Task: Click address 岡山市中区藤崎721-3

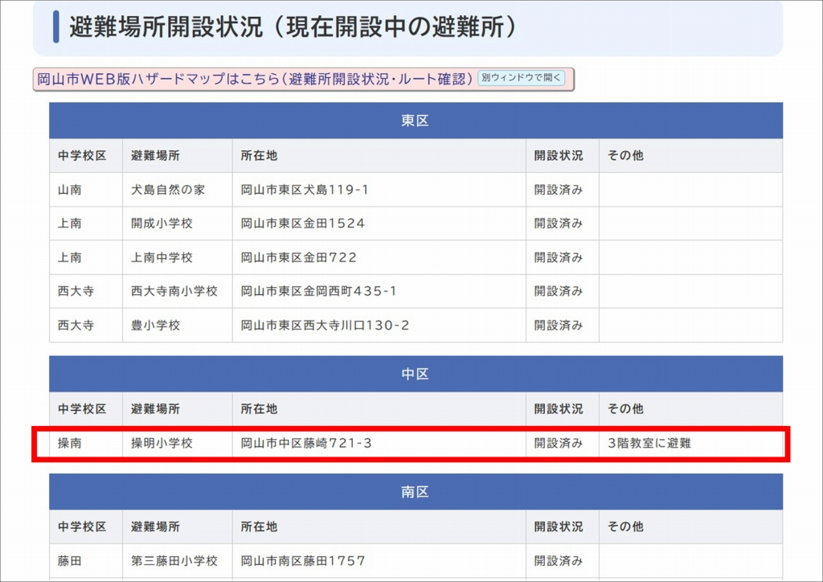Action: 306,443
